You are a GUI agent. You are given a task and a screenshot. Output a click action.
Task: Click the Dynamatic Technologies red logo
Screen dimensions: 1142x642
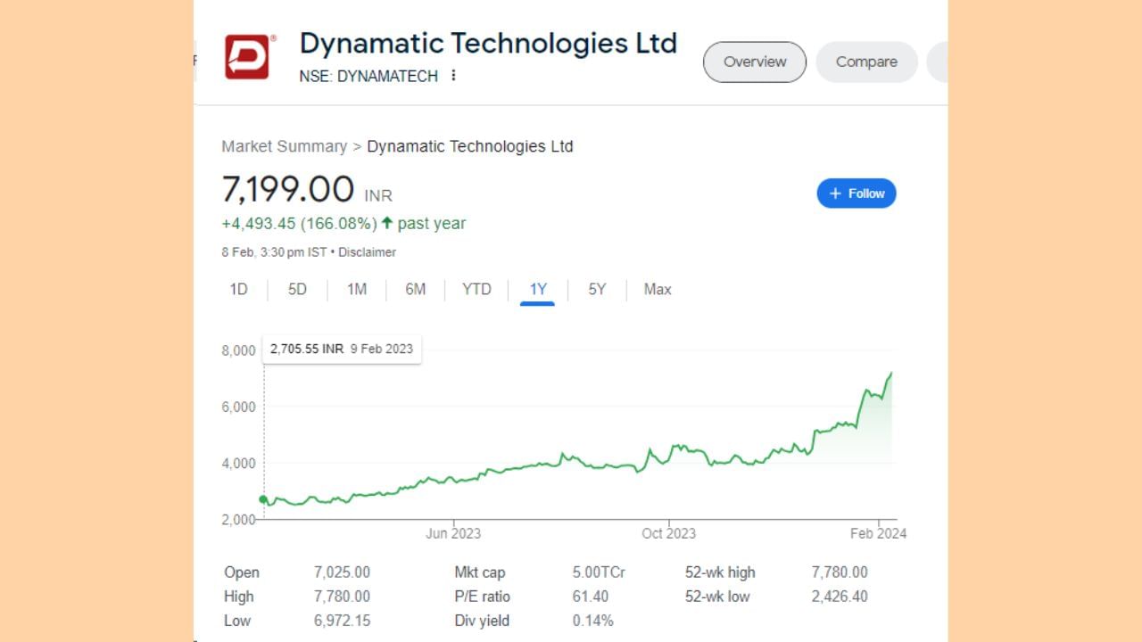247,57
